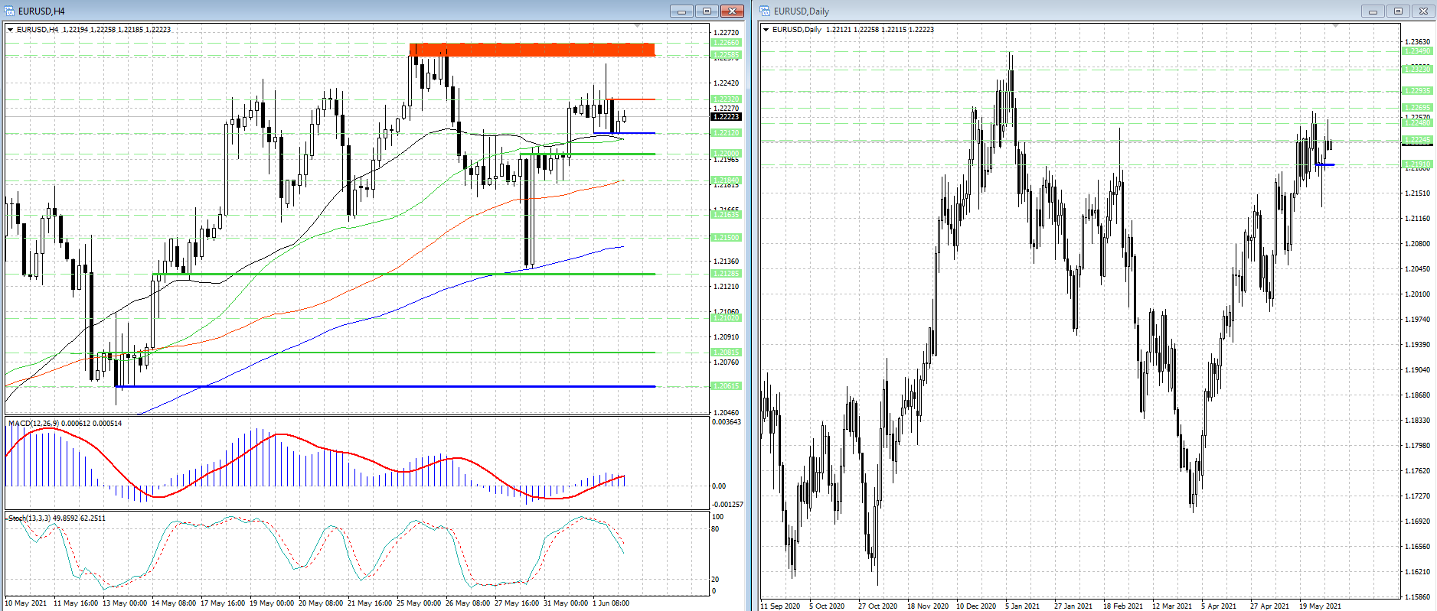Maximize the EURUSD,H4 chart window
The image size is (1437, 611).
pyautogui.click(x=707, y=11)
